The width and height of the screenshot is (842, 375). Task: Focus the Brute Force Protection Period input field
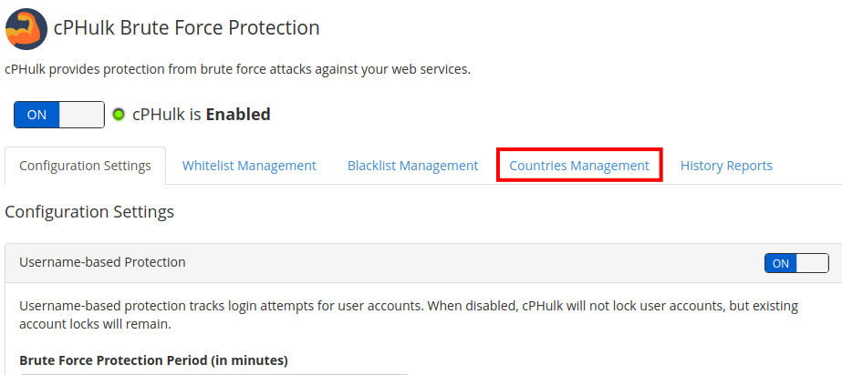214,372
